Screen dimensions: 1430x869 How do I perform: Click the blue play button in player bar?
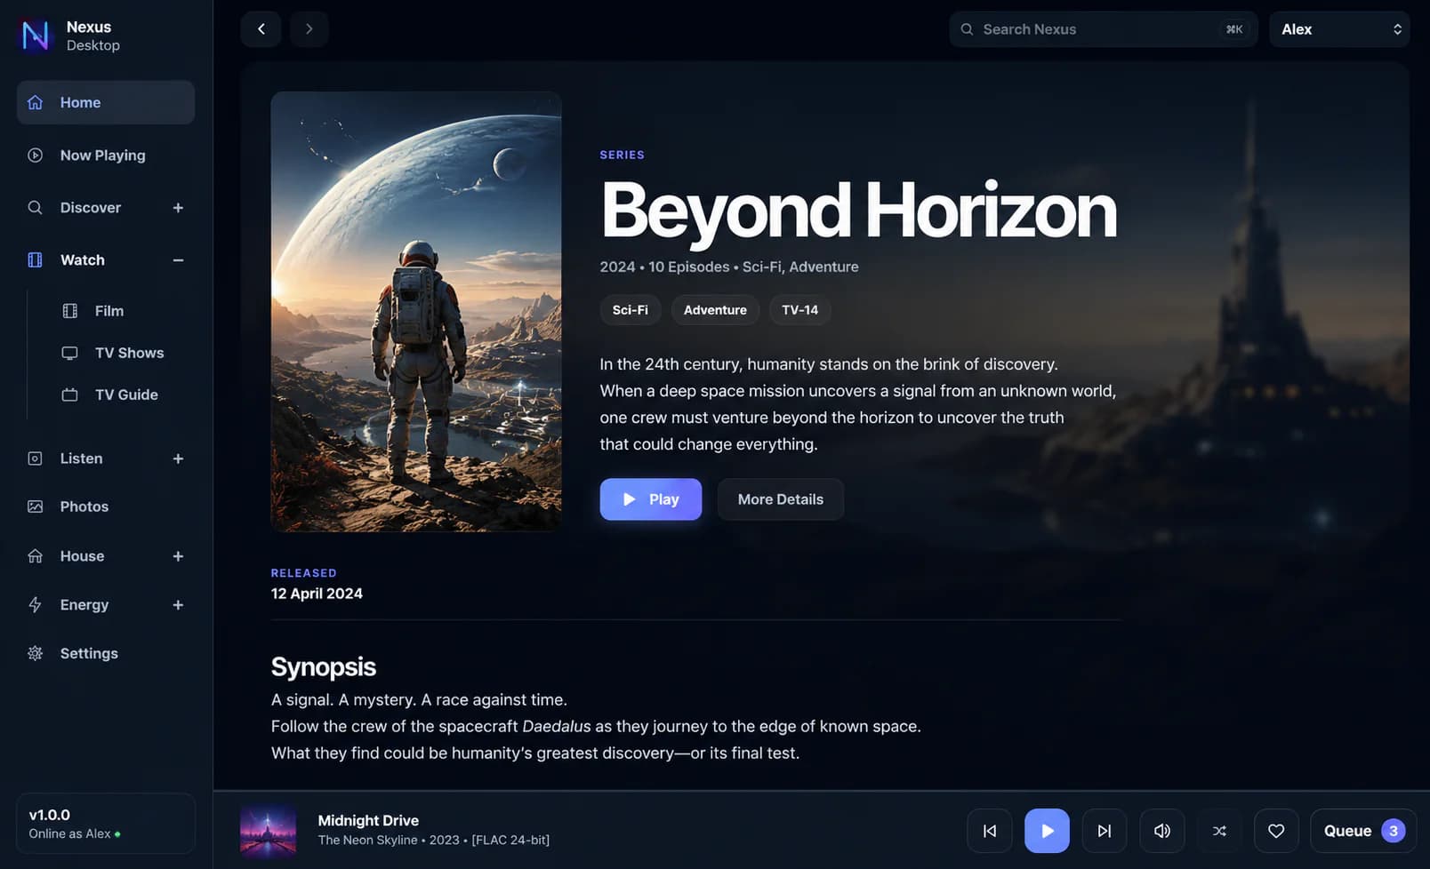(x=1047, y=831)
